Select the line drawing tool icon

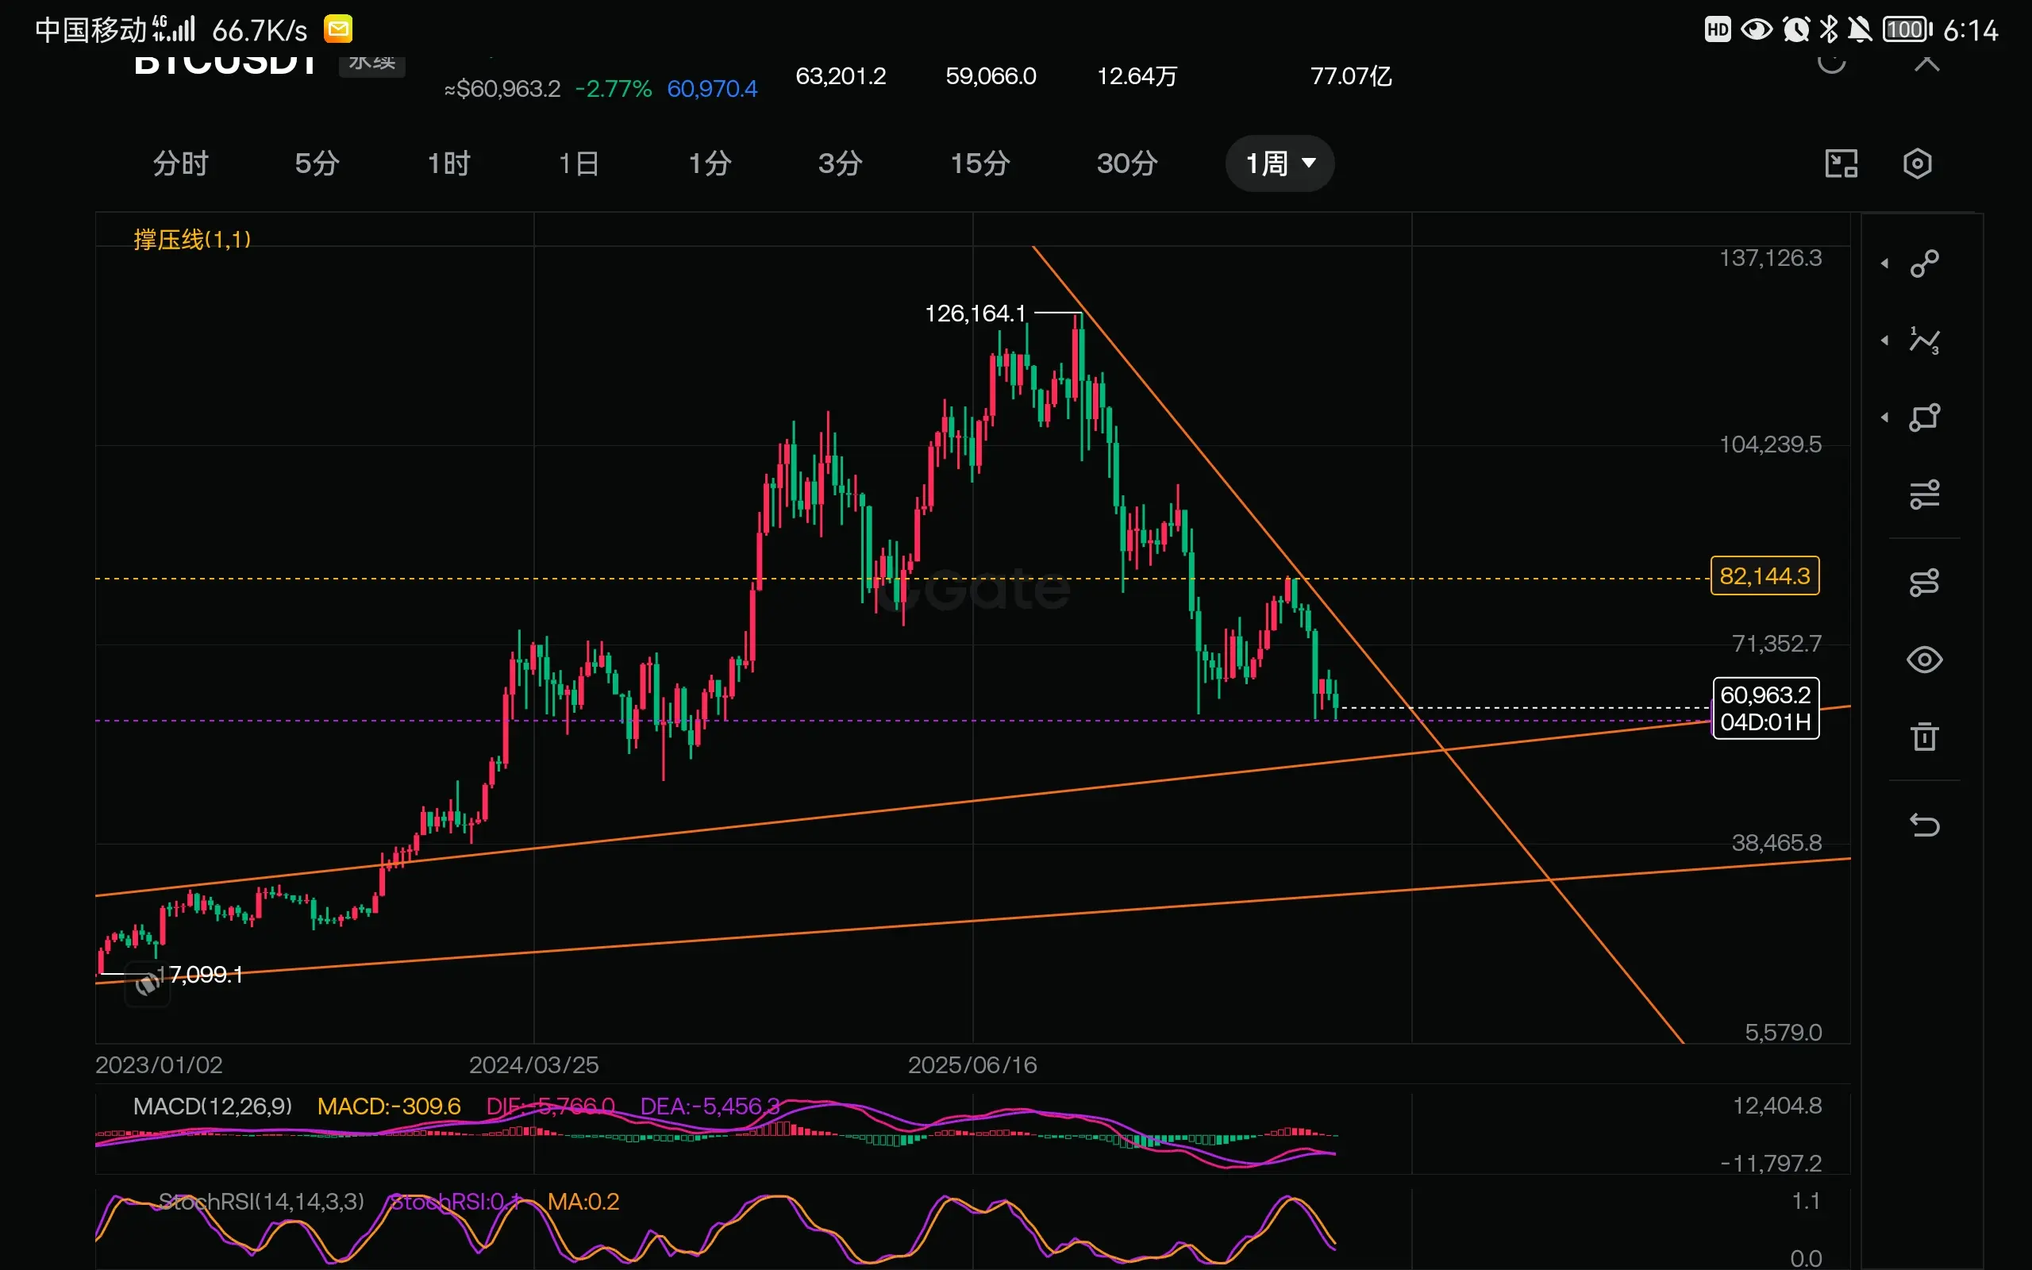pos(1925,264)
